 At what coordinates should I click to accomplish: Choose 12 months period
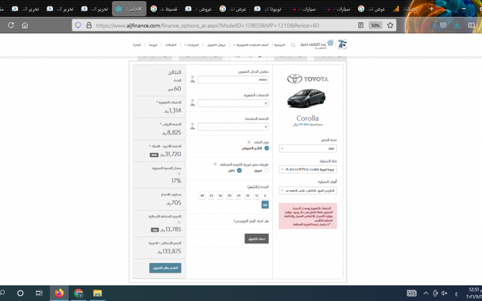(x=257, y=195)
